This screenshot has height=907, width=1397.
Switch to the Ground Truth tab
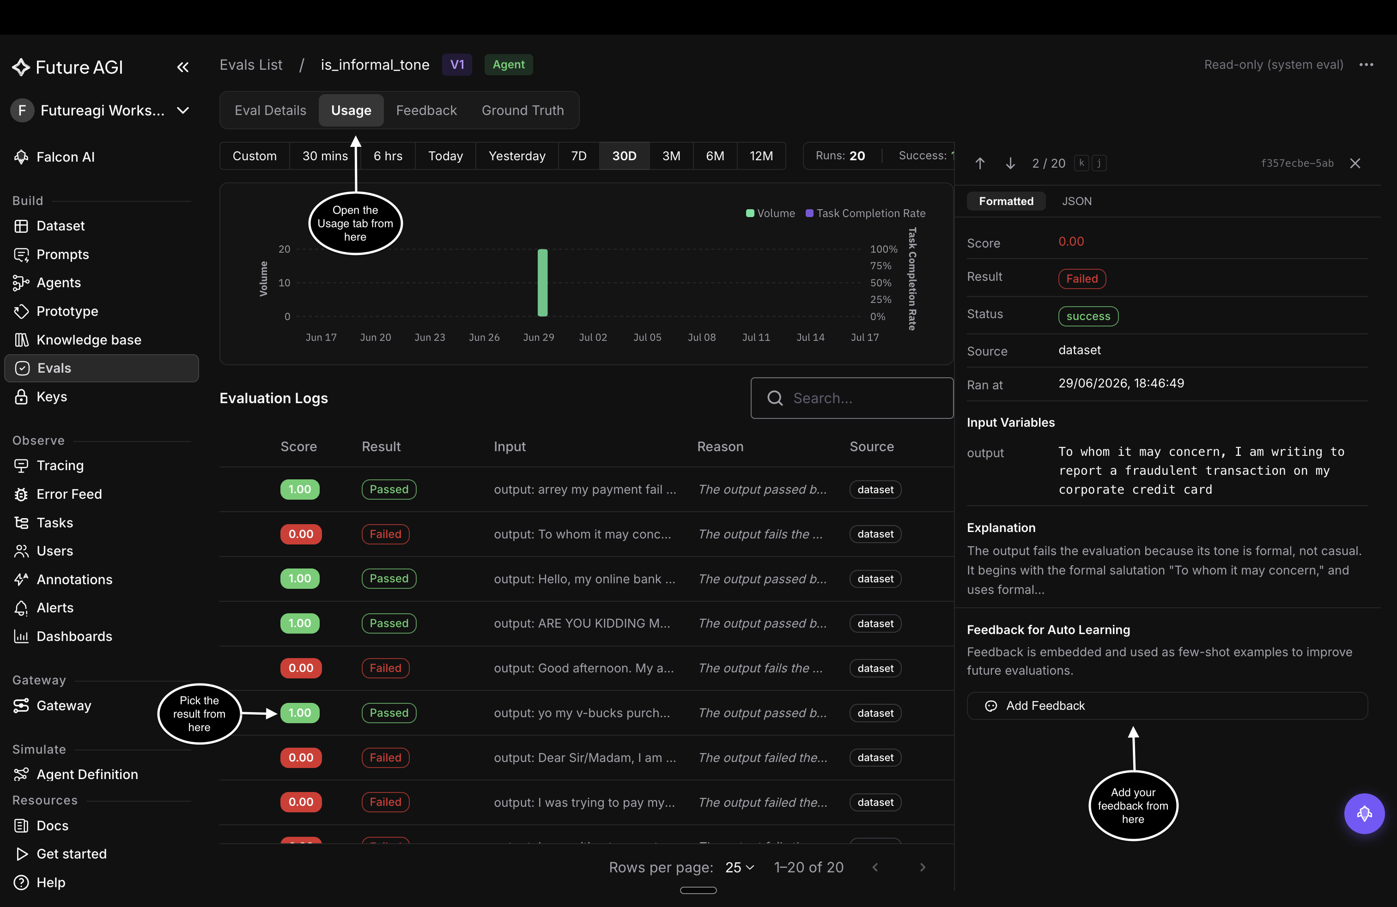522,110
